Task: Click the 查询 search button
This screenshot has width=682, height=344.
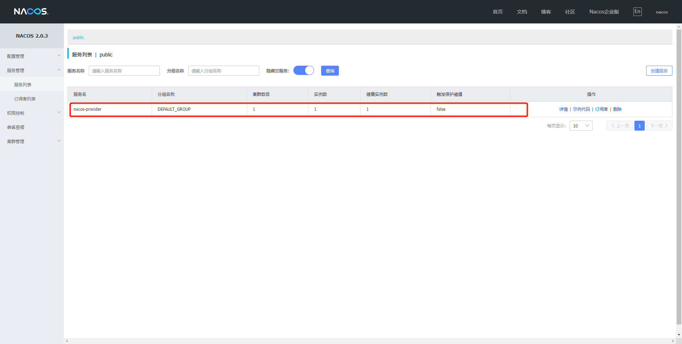Action: 330,71
